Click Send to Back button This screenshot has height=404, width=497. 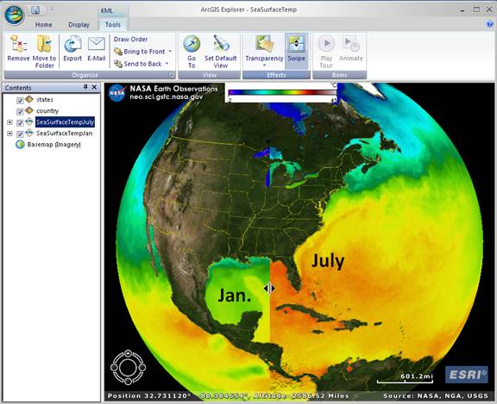(138, 64)
